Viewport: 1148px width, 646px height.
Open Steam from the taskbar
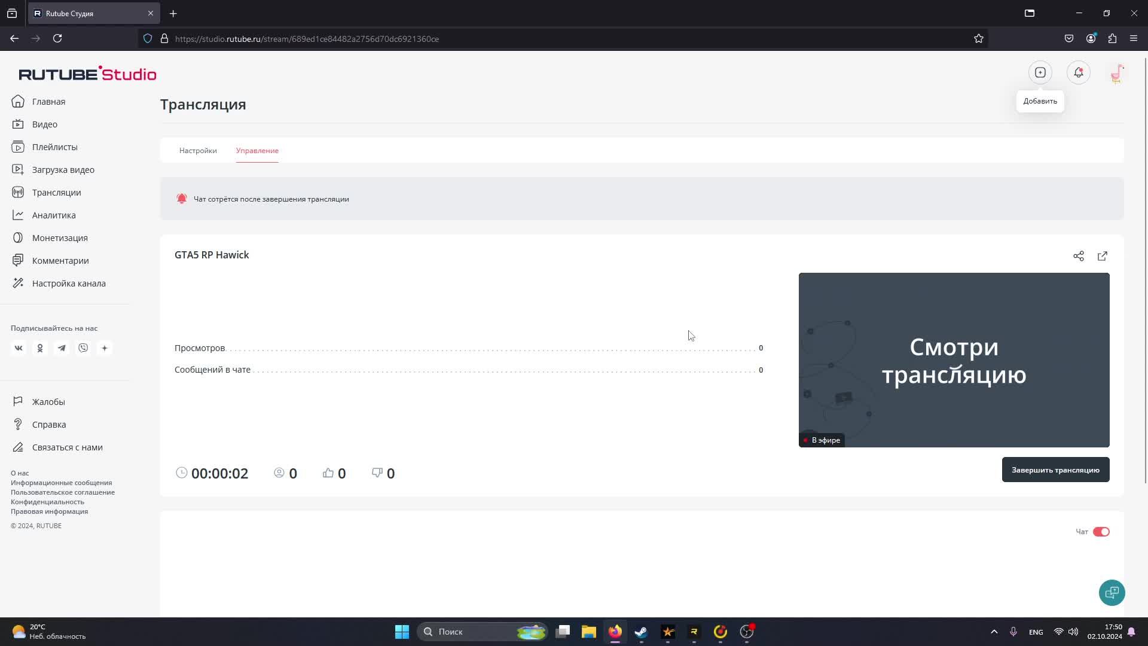(x=642, y=632)
